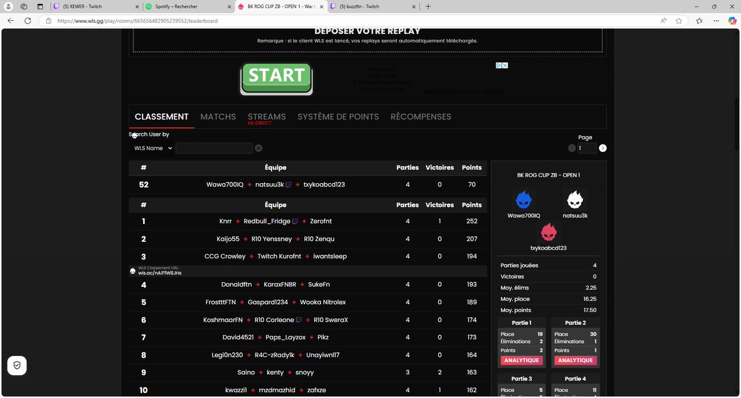This screenshot has height=398, width=741.
Task: Open the RÉCOMPENSES tab
Action: [x=421, y=117]
